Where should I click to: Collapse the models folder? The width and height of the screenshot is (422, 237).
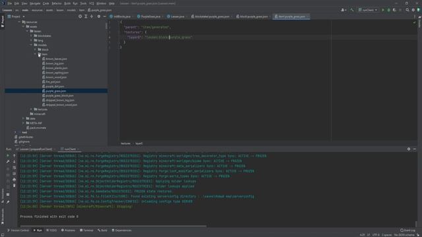31,45
